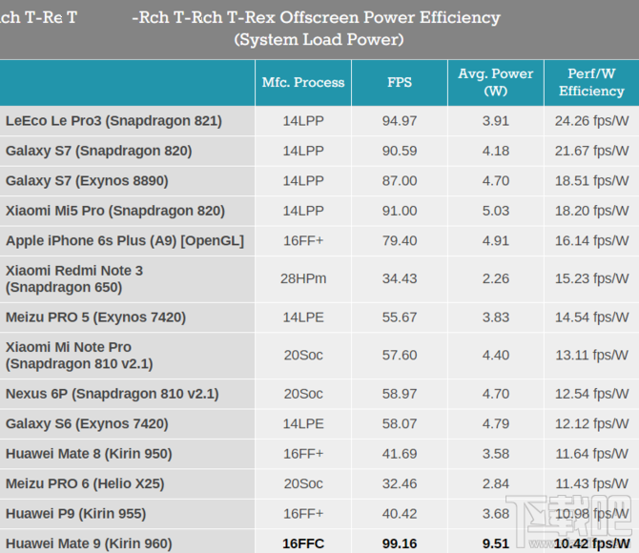Select the 'Meizu PRO 6 (Helio X25)' label

85,483
